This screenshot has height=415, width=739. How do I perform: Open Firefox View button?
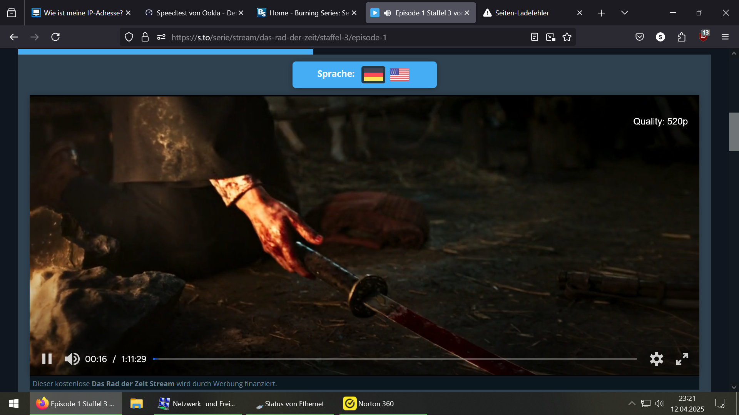pyautogui.click(x=12, y=13)
